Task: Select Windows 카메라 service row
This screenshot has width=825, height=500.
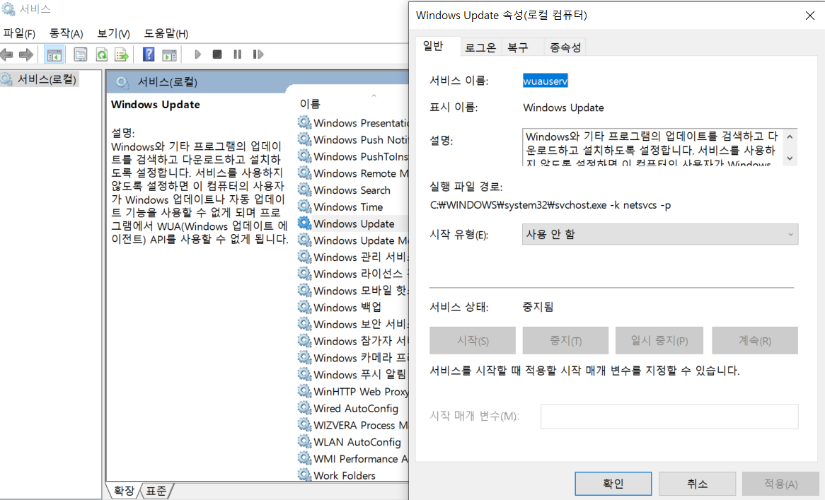Action: tap(352, 358)
